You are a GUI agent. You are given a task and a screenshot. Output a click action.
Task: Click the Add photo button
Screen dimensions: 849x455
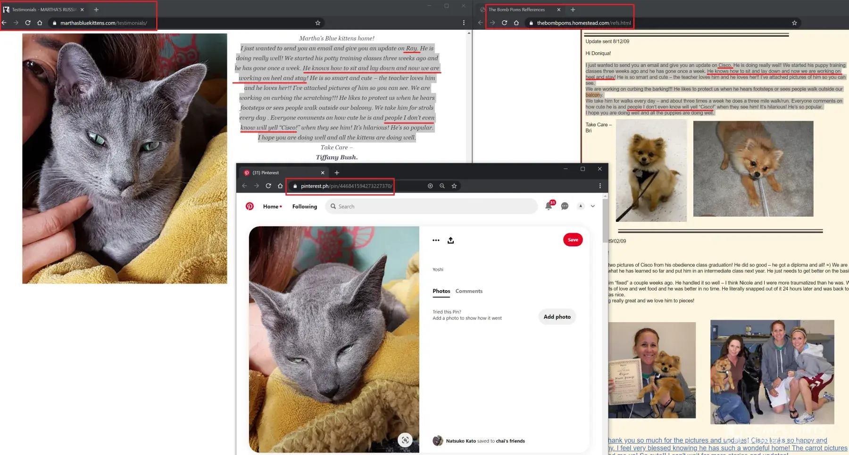click(557, 317)
